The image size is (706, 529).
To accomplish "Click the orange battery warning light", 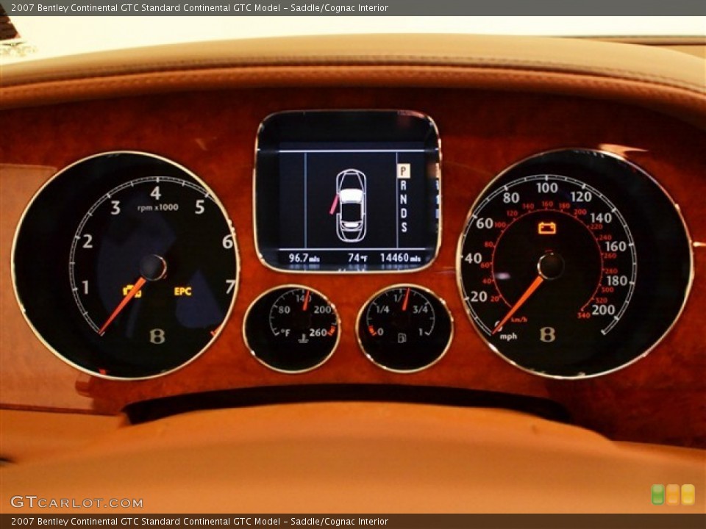I will pos(547,228).
